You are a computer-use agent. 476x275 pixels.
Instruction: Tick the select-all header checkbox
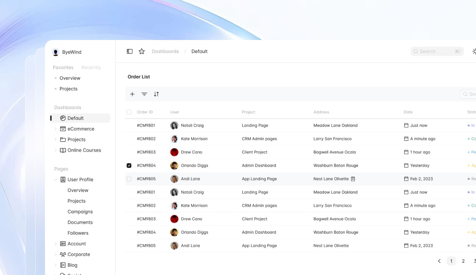129,112
